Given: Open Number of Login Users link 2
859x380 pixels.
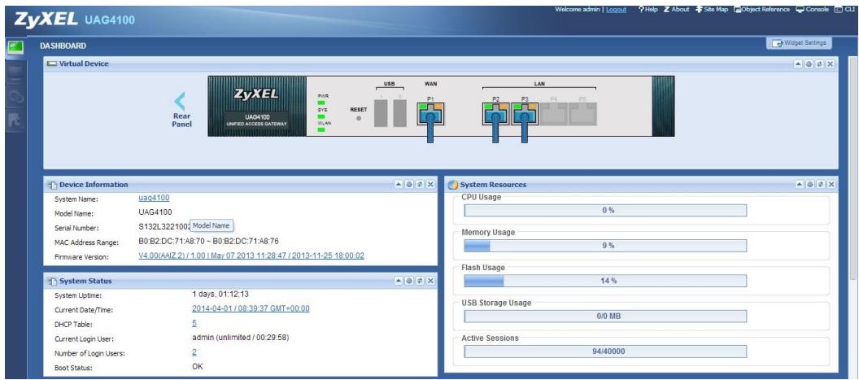Looking at the screenshot, I should tap(194, 352).
